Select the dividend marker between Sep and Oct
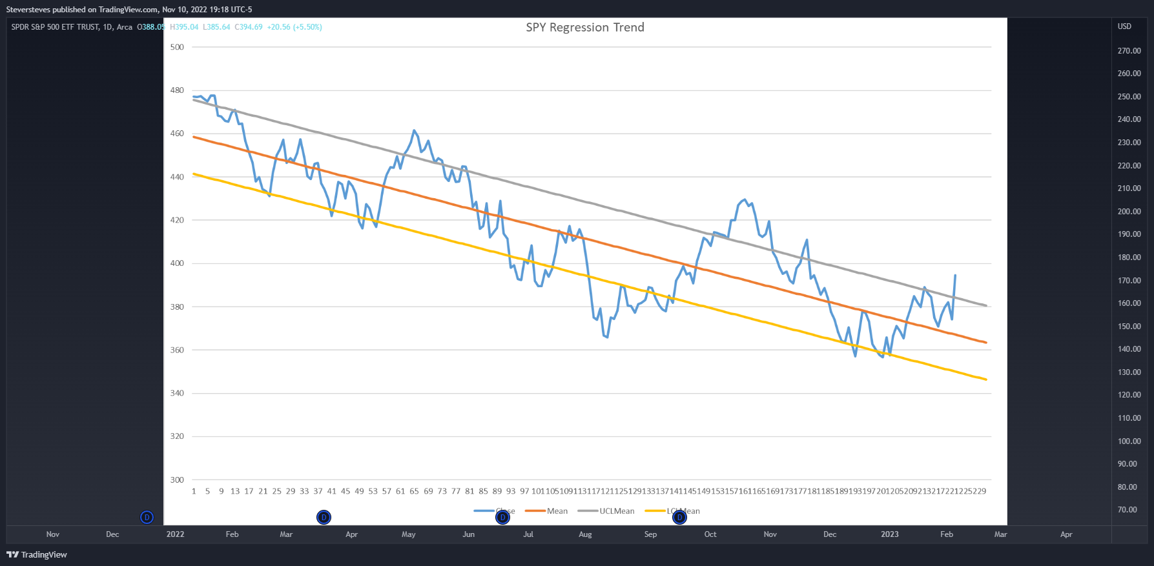The image size is (1154, 566). click(x=679, y=517)
